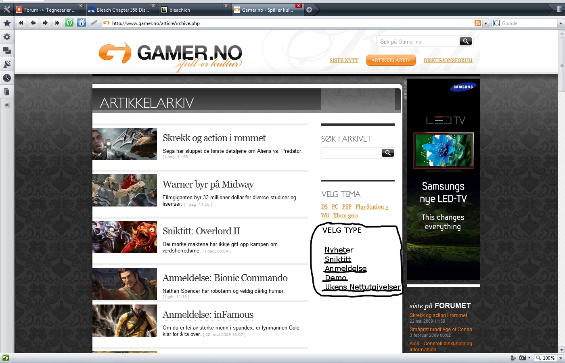Go forward with the right arrow button

tap(45, 23)
